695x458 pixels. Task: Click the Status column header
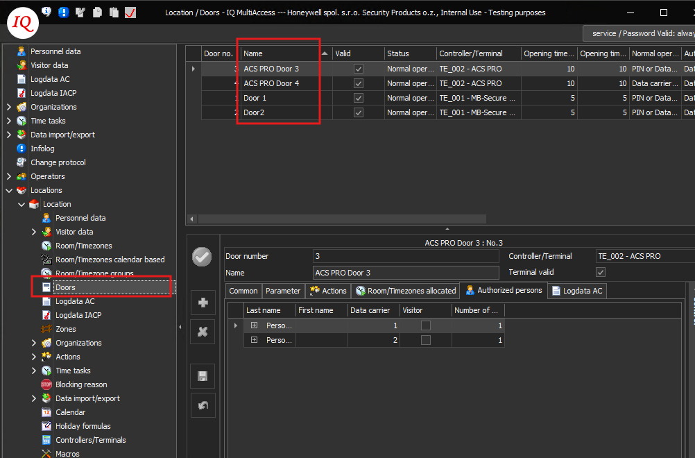[x=411, y=53]
